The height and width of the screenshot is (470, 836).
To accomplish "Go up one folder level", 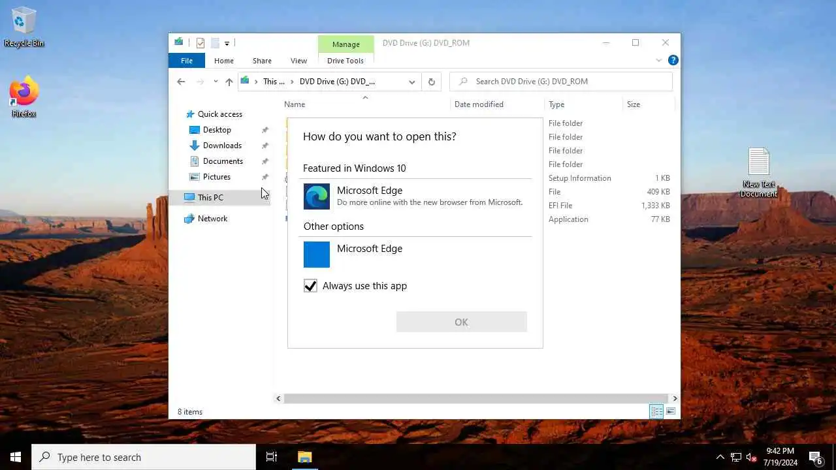I will pyautogui.click(x=229, y=82).
